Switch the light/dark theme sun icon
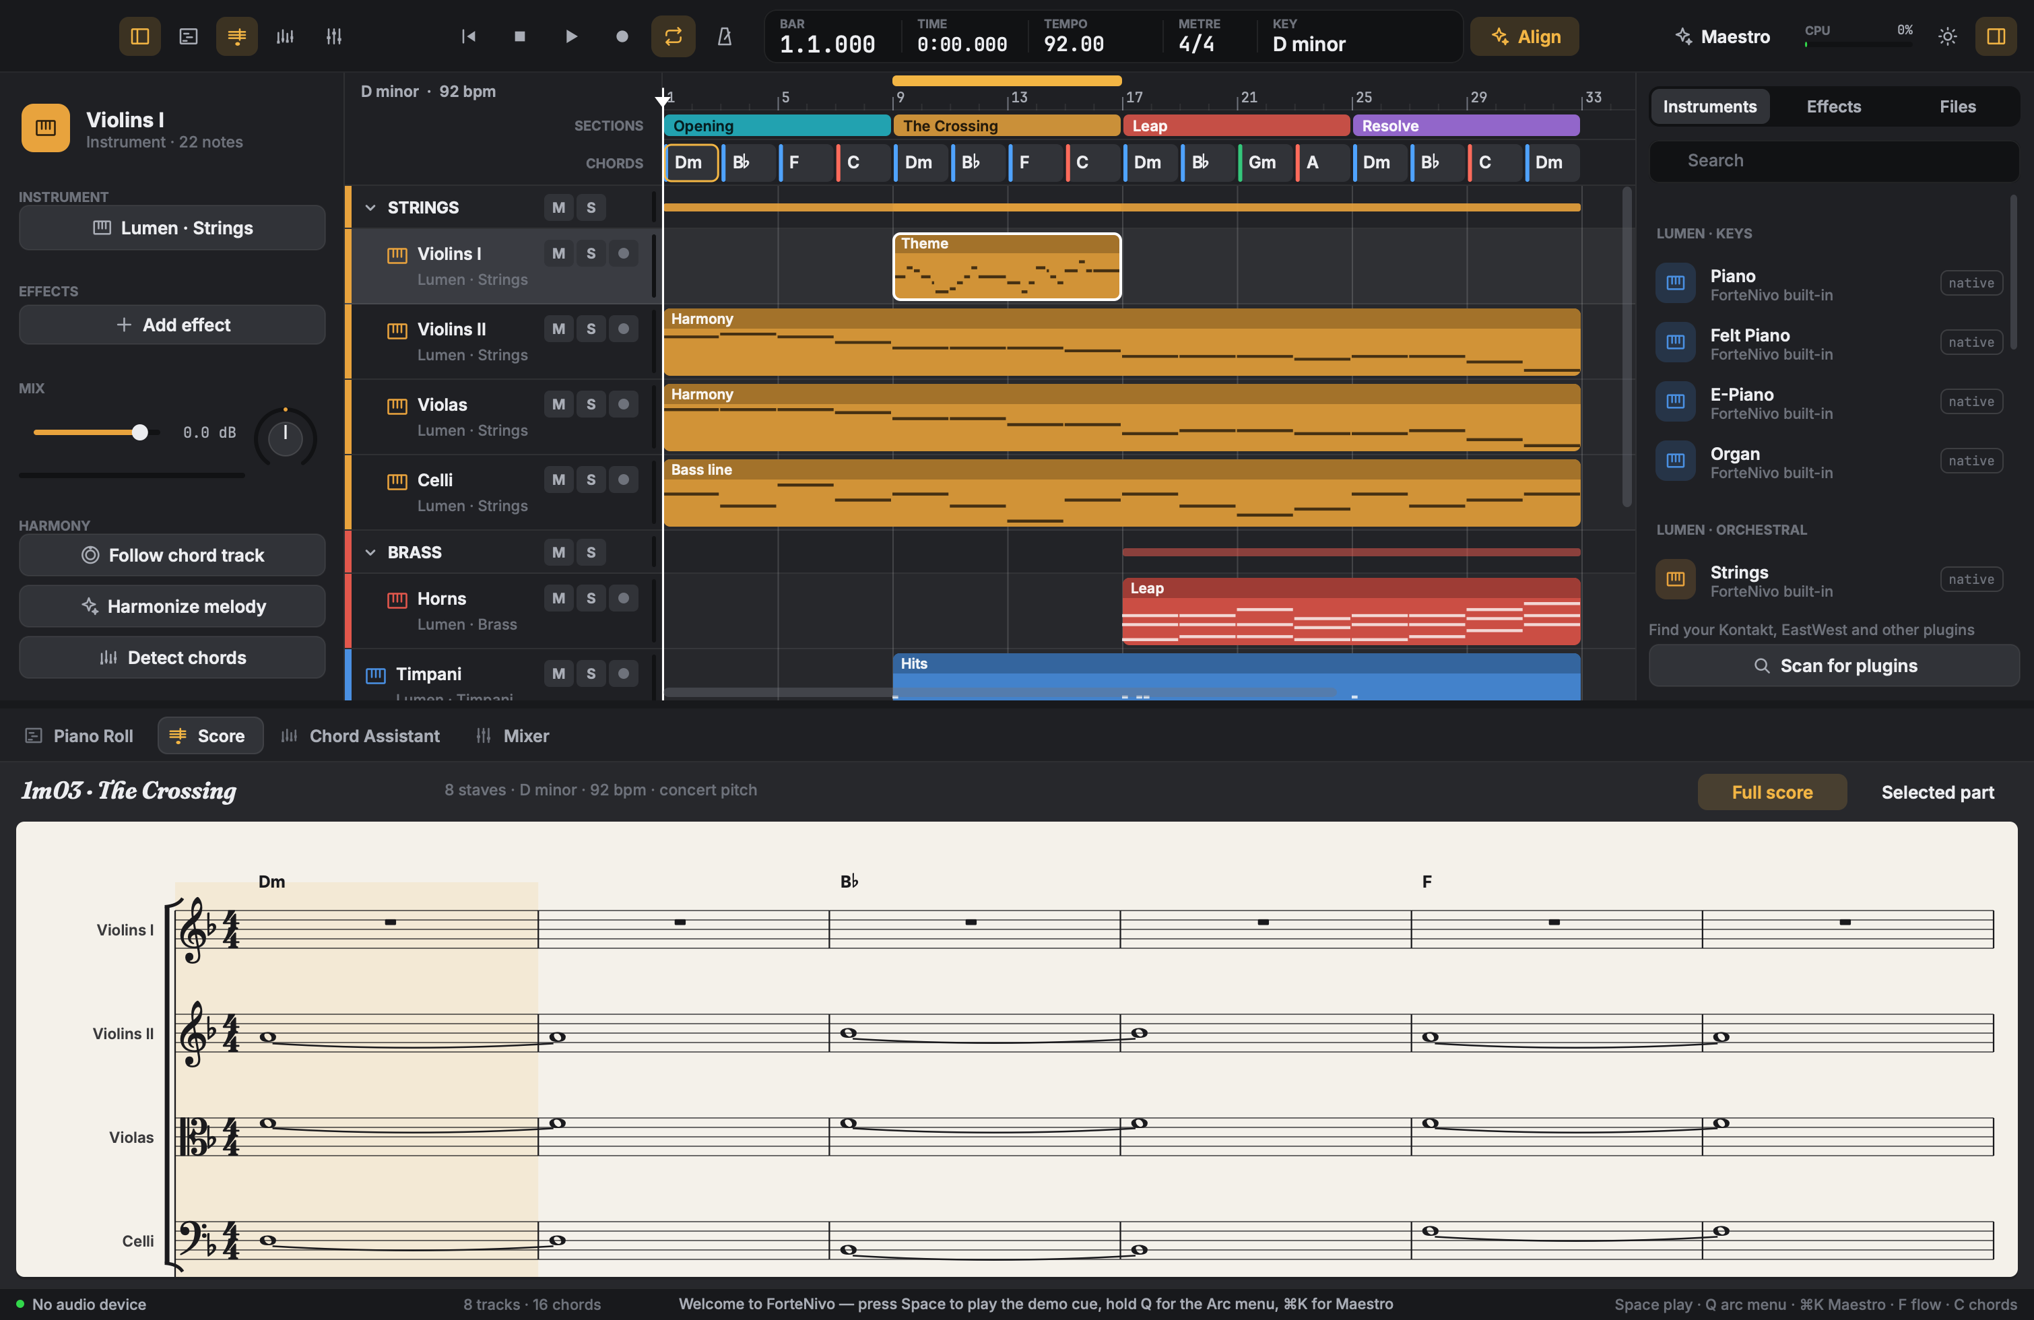Screen dimensions: 2034x1320 click(1948, 36)
